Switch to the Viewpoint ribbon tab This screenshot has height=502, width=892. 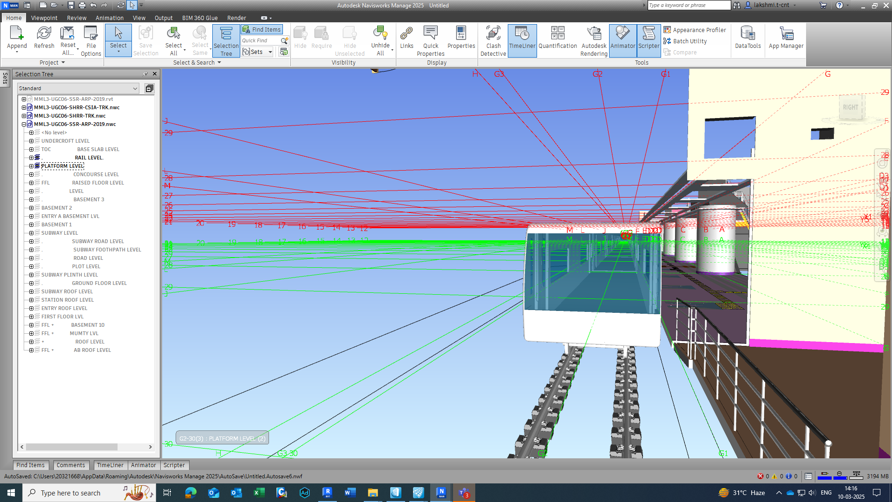click(44, 18)
